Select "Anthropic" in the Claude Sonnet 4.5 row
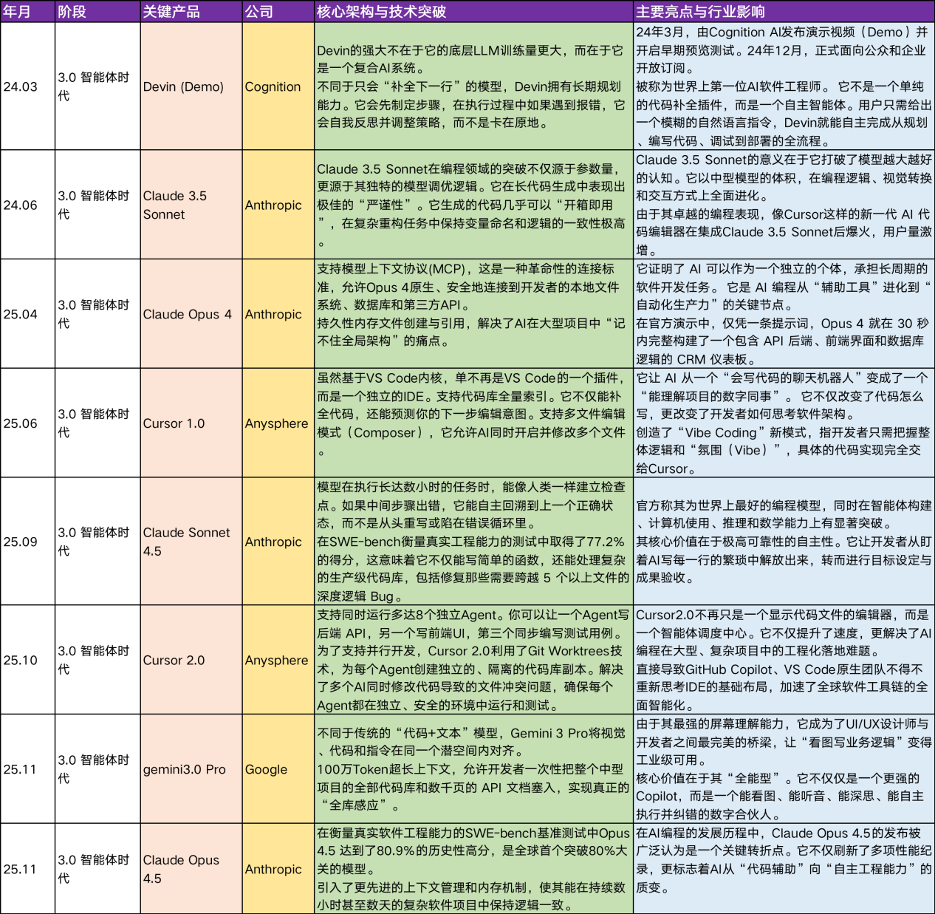935x914 pixels. point(278,542)
